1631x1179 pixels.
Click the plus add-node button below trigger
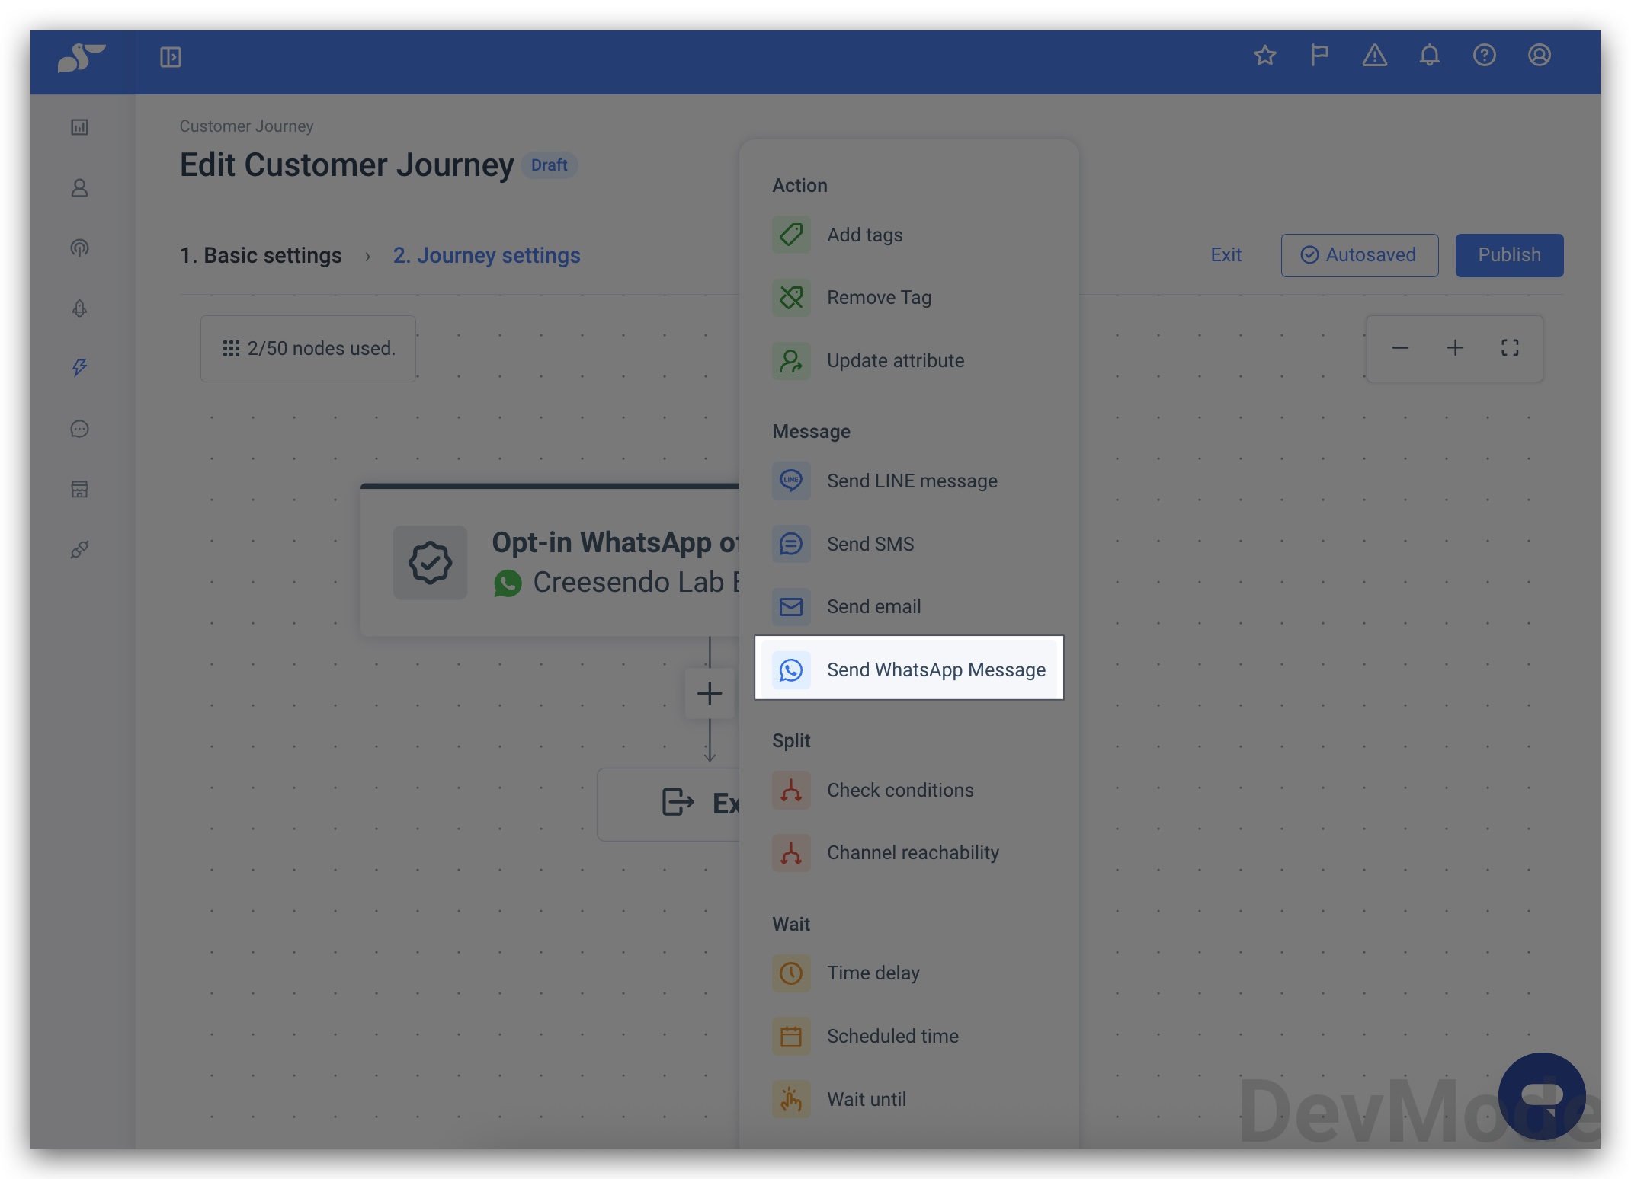710,693
